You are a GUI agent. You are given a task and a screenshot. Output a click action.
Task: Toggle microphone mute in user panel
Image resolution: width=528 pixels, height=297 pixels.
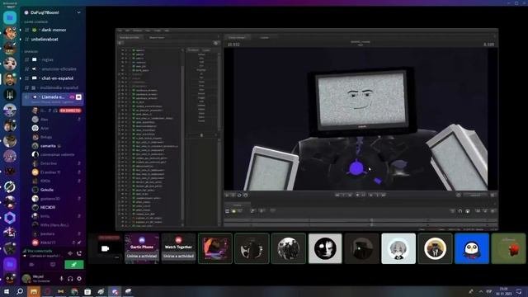61,279
